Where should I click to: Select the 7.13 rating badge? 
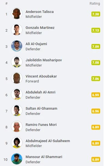point(96,30)
